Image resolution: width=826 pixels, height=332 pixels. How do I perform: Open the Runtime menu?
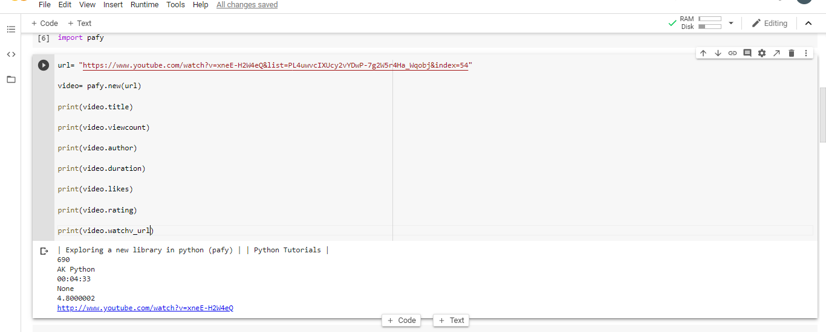145,5
